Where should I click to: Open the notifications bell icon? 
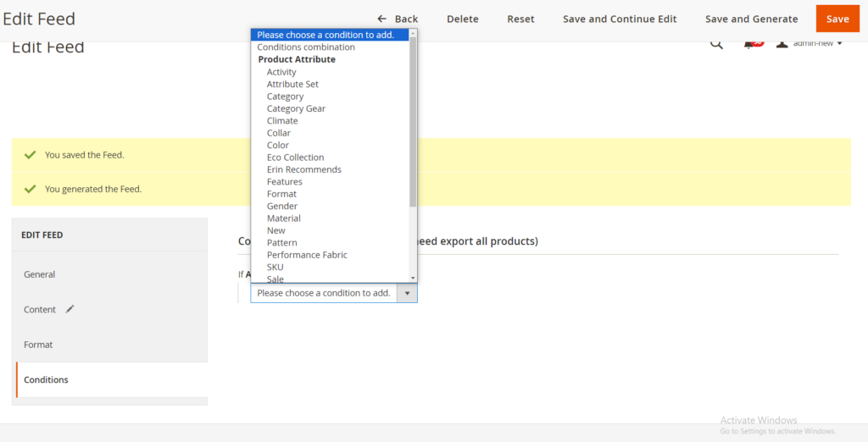tap(750, 44)
